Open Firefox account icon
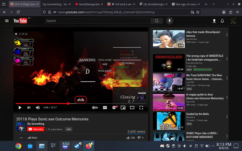Screen dimensions: 242x151 pyautogui.click(x=224, y=12)
